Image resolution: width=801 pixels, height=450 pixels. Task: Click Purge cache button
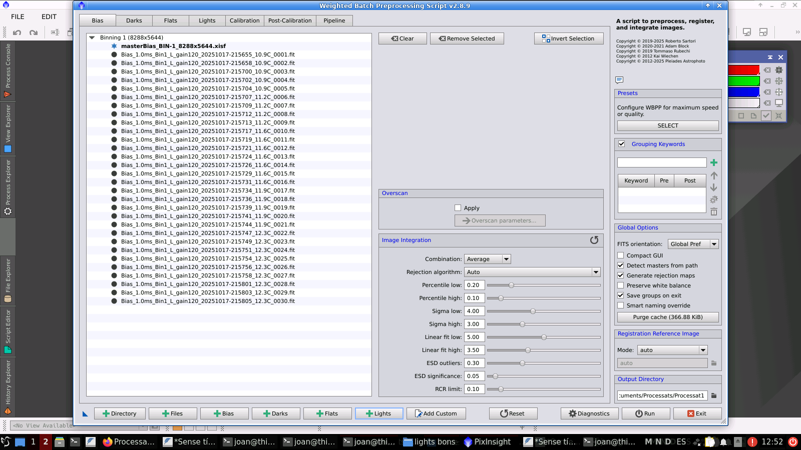pyautogui.click(x=668, y=317)
